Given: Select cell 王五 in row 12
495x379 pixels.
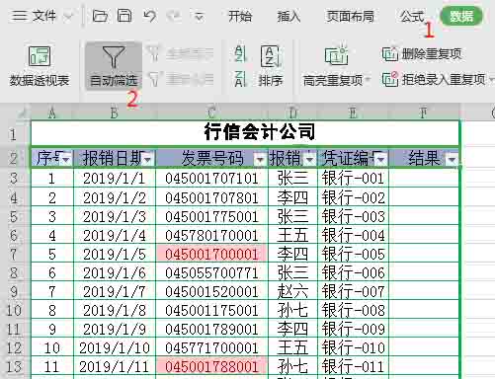Looking at the screenshot, I should [x=292, y=347].
